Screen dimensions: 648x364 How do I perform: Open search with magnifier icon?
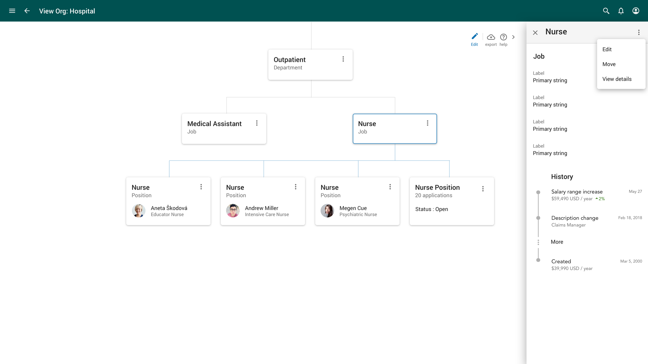[x=606, y=11]
